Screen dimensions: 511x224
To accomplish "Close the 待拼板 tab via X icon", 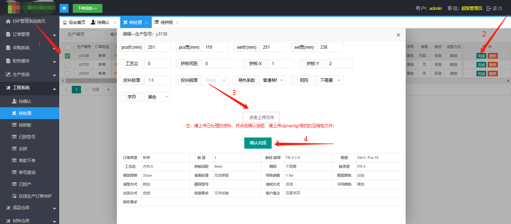I will click(x=177, y=22).
